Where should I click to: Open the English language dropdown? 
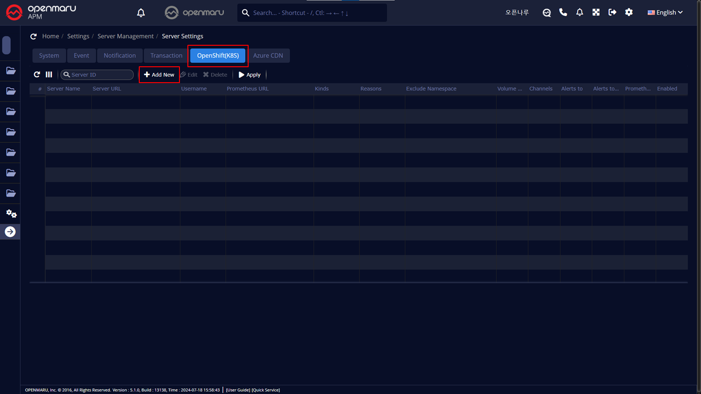pos(665,13)
